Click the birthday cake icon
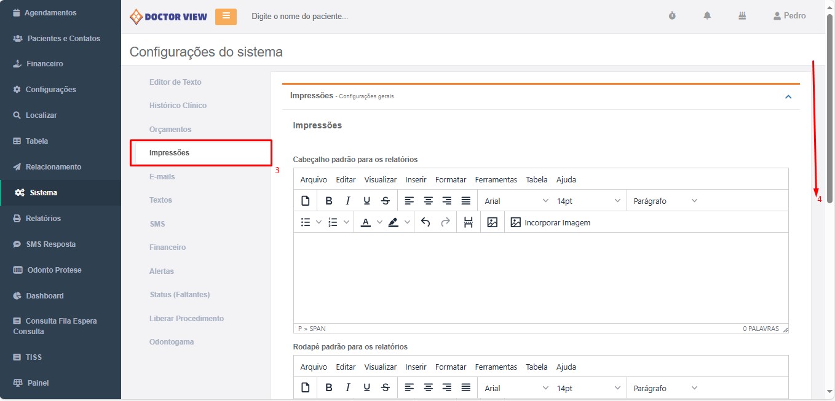 click(742, 16)
